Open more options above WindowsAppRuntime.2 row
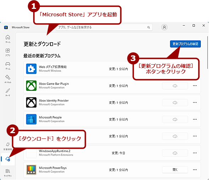Image resolution: width=209 pixels, height=180 pixels. [195, 136]
